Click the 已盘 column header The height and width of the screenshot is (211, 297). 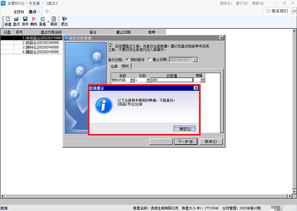pyautogui.click(x=7, y=32)
